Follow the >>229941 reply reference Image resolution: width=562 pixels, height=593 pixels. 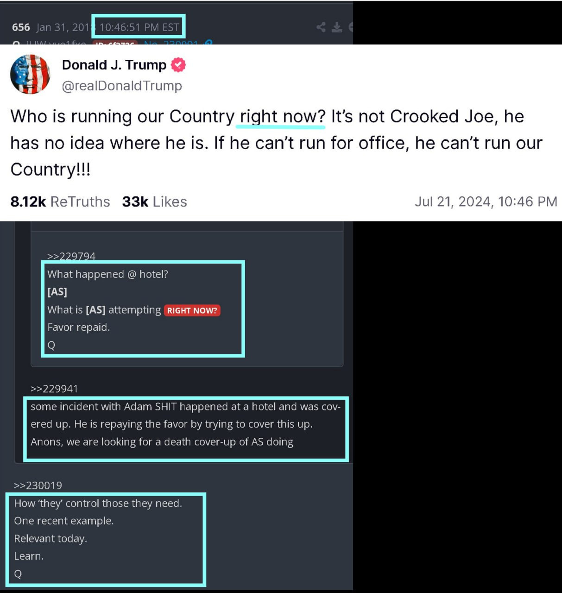click(54, 389)
